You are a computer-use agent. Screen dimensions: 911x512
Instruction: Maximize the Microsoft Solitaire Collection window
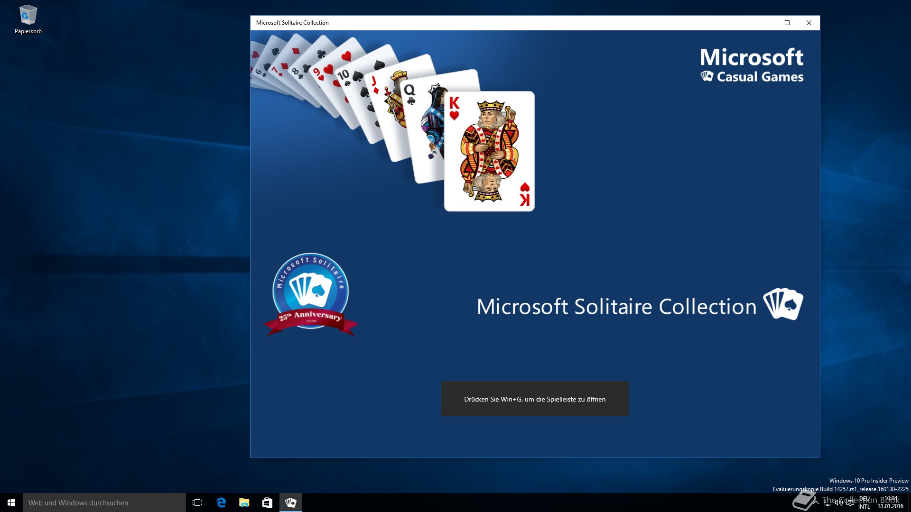[787, 23]
